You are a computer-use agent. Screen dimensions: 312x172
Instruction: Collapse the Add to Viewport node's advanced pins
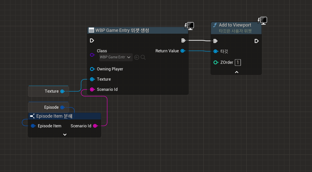coord(237,72)
